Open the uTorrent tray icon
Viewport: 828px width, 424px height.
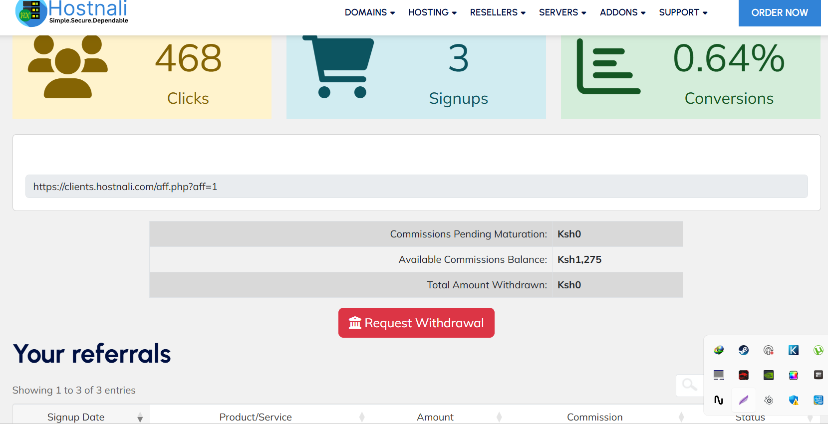(818, 350)
